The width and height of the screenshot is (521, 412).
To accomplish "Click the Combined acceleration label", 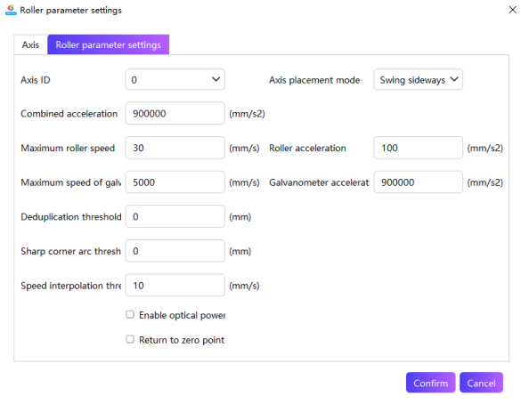I will point(69,114).
